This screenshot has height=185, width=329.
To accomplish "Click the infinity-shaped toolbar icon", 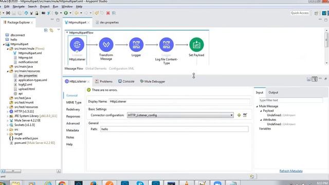I will 8,13.
